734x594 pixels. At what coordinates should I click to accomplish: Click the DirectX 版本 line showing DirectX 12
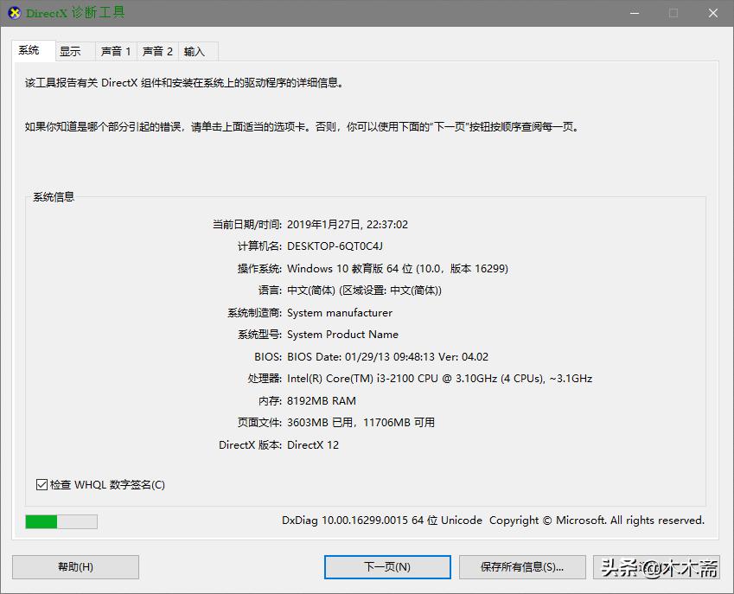[315, 444]
